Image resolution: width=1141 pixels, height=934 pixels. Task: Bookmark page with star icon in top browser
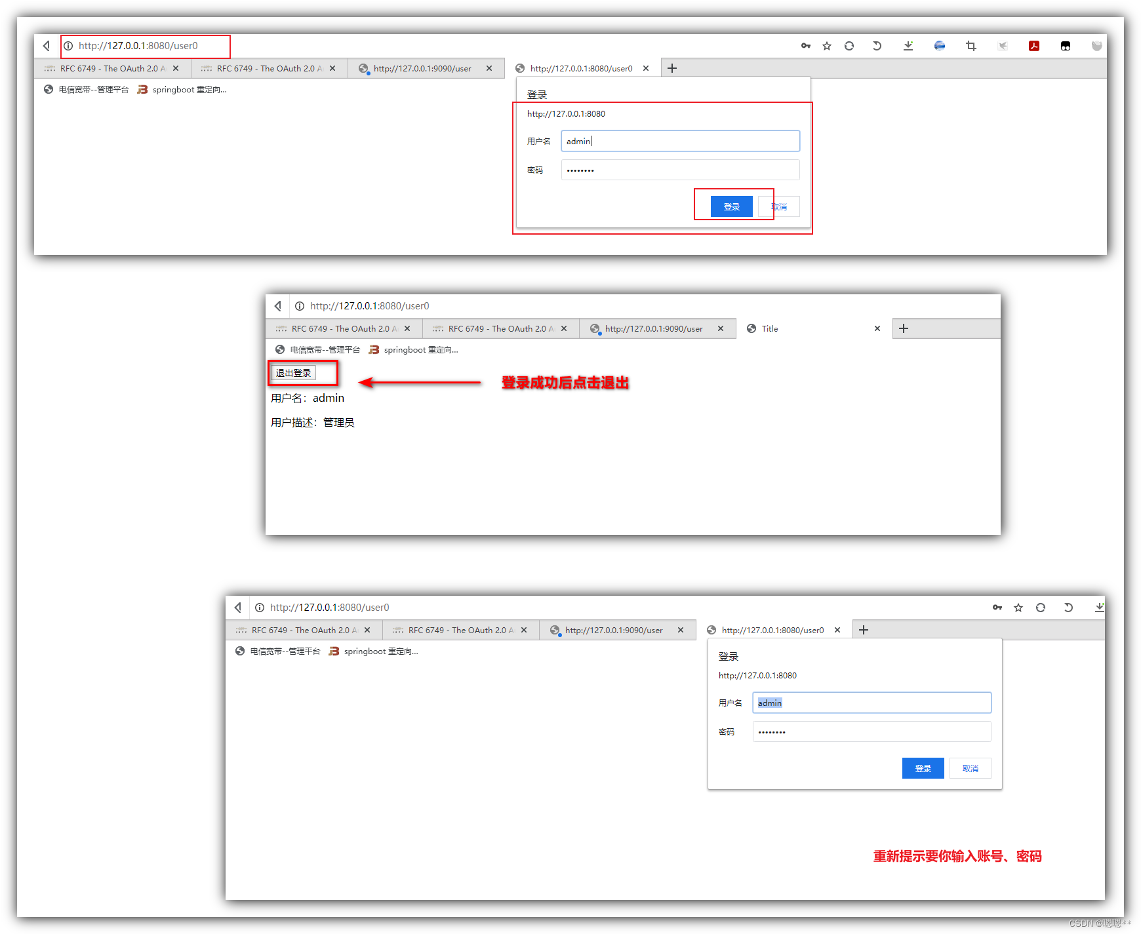tap(827, 46)
